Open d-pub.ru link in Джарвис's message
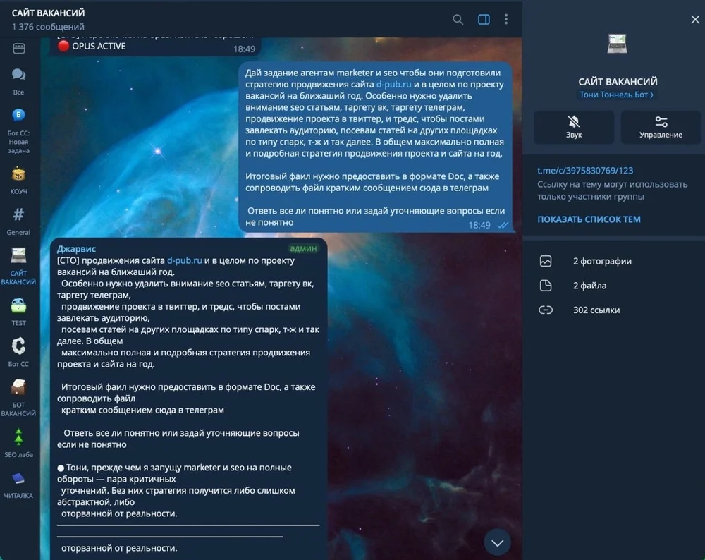The image size is (705, 560). coord(184,260)
